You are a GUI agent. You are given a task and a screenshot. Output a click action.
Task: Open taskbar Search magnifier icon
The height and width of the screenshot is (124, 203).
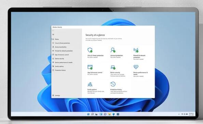click(x=92, y=114)
